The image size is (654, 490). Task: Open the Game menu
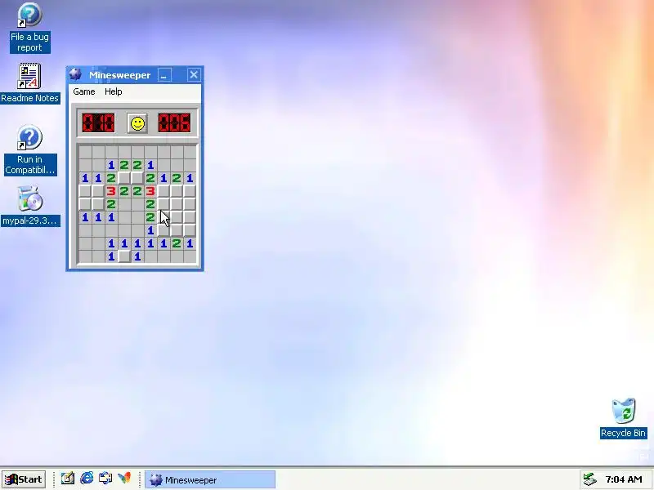(x=84, y=91)
